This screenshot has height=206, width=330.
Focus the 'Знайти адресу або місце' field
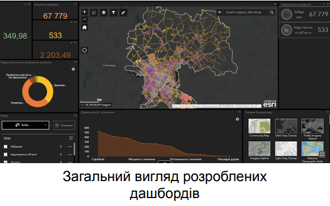[x=245, y=12]
